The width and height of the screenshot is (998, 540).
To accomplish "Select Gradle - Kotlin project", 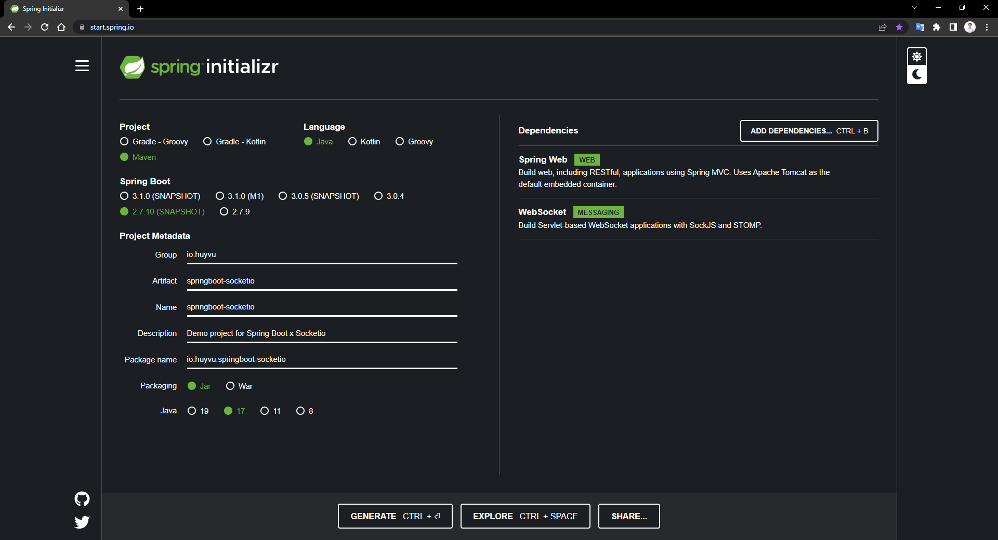I will [234, 142].
